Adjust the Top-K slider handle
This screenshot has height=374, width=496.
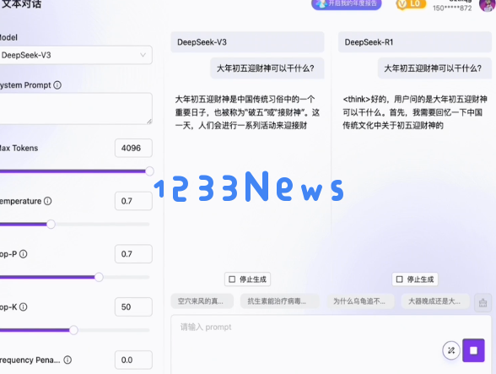coord(73,330)
